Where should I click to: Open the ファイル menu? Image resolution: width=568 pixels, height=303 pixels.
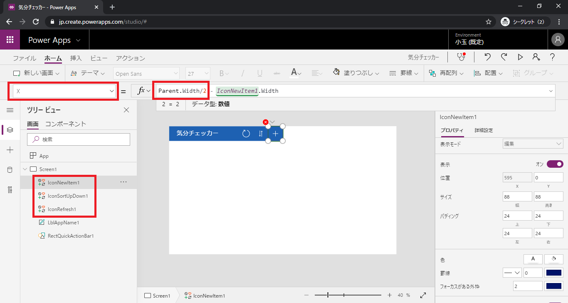pos(25,58)
